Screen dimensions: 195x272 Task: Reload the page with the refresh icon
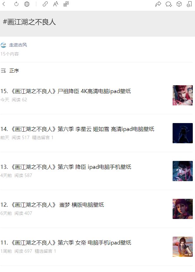point(16,4)
